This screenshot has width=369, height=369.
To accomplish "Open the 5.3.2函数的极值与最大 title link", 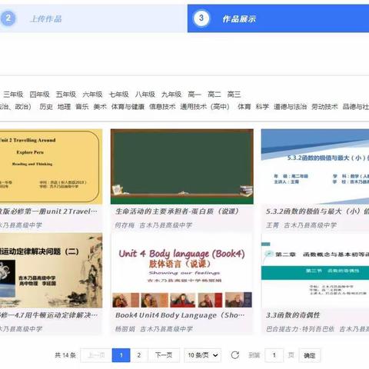I will point(317,211).
